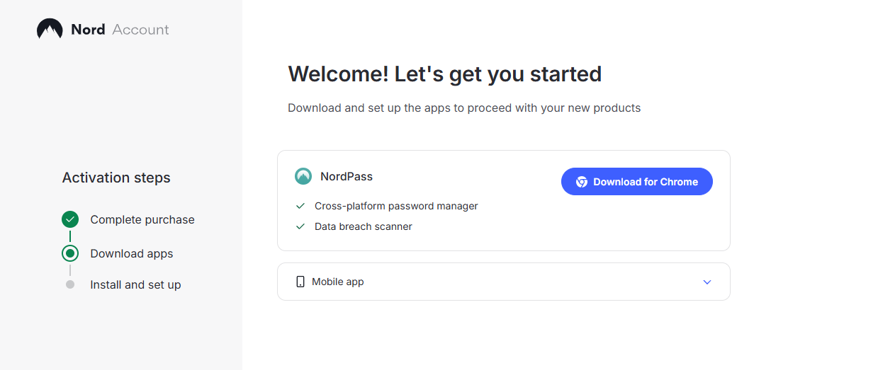Click the checkmark before Data breach scanner
Screen dimensions: 878x370
(300, 226)
